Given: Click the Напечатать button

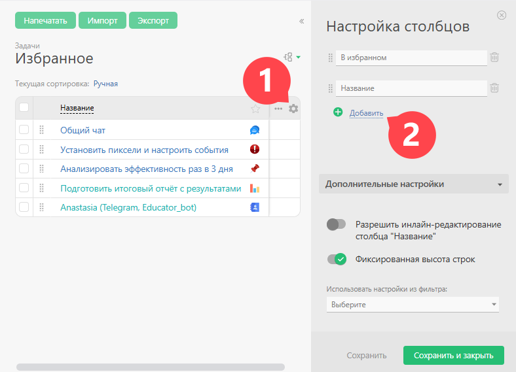Looking at the screenshot, I should [x=45, y=20].
